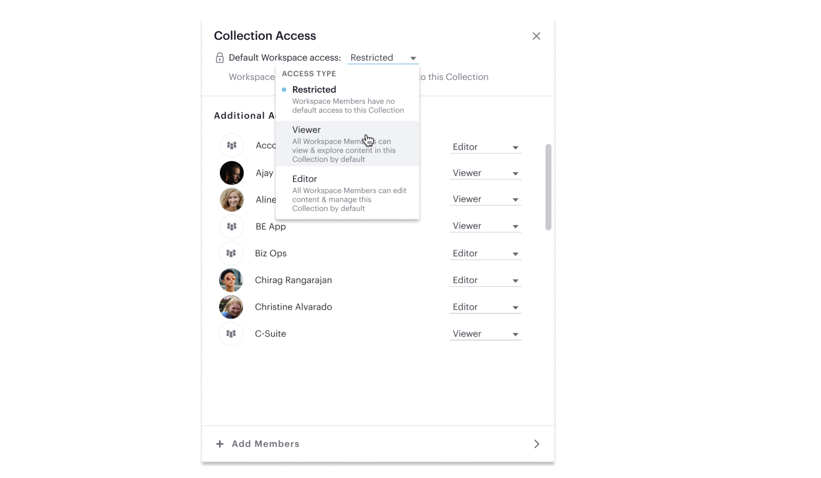Screen dimensions: 821x478
Task: Click Ajay's profile avatar
Action: [232, 173]
